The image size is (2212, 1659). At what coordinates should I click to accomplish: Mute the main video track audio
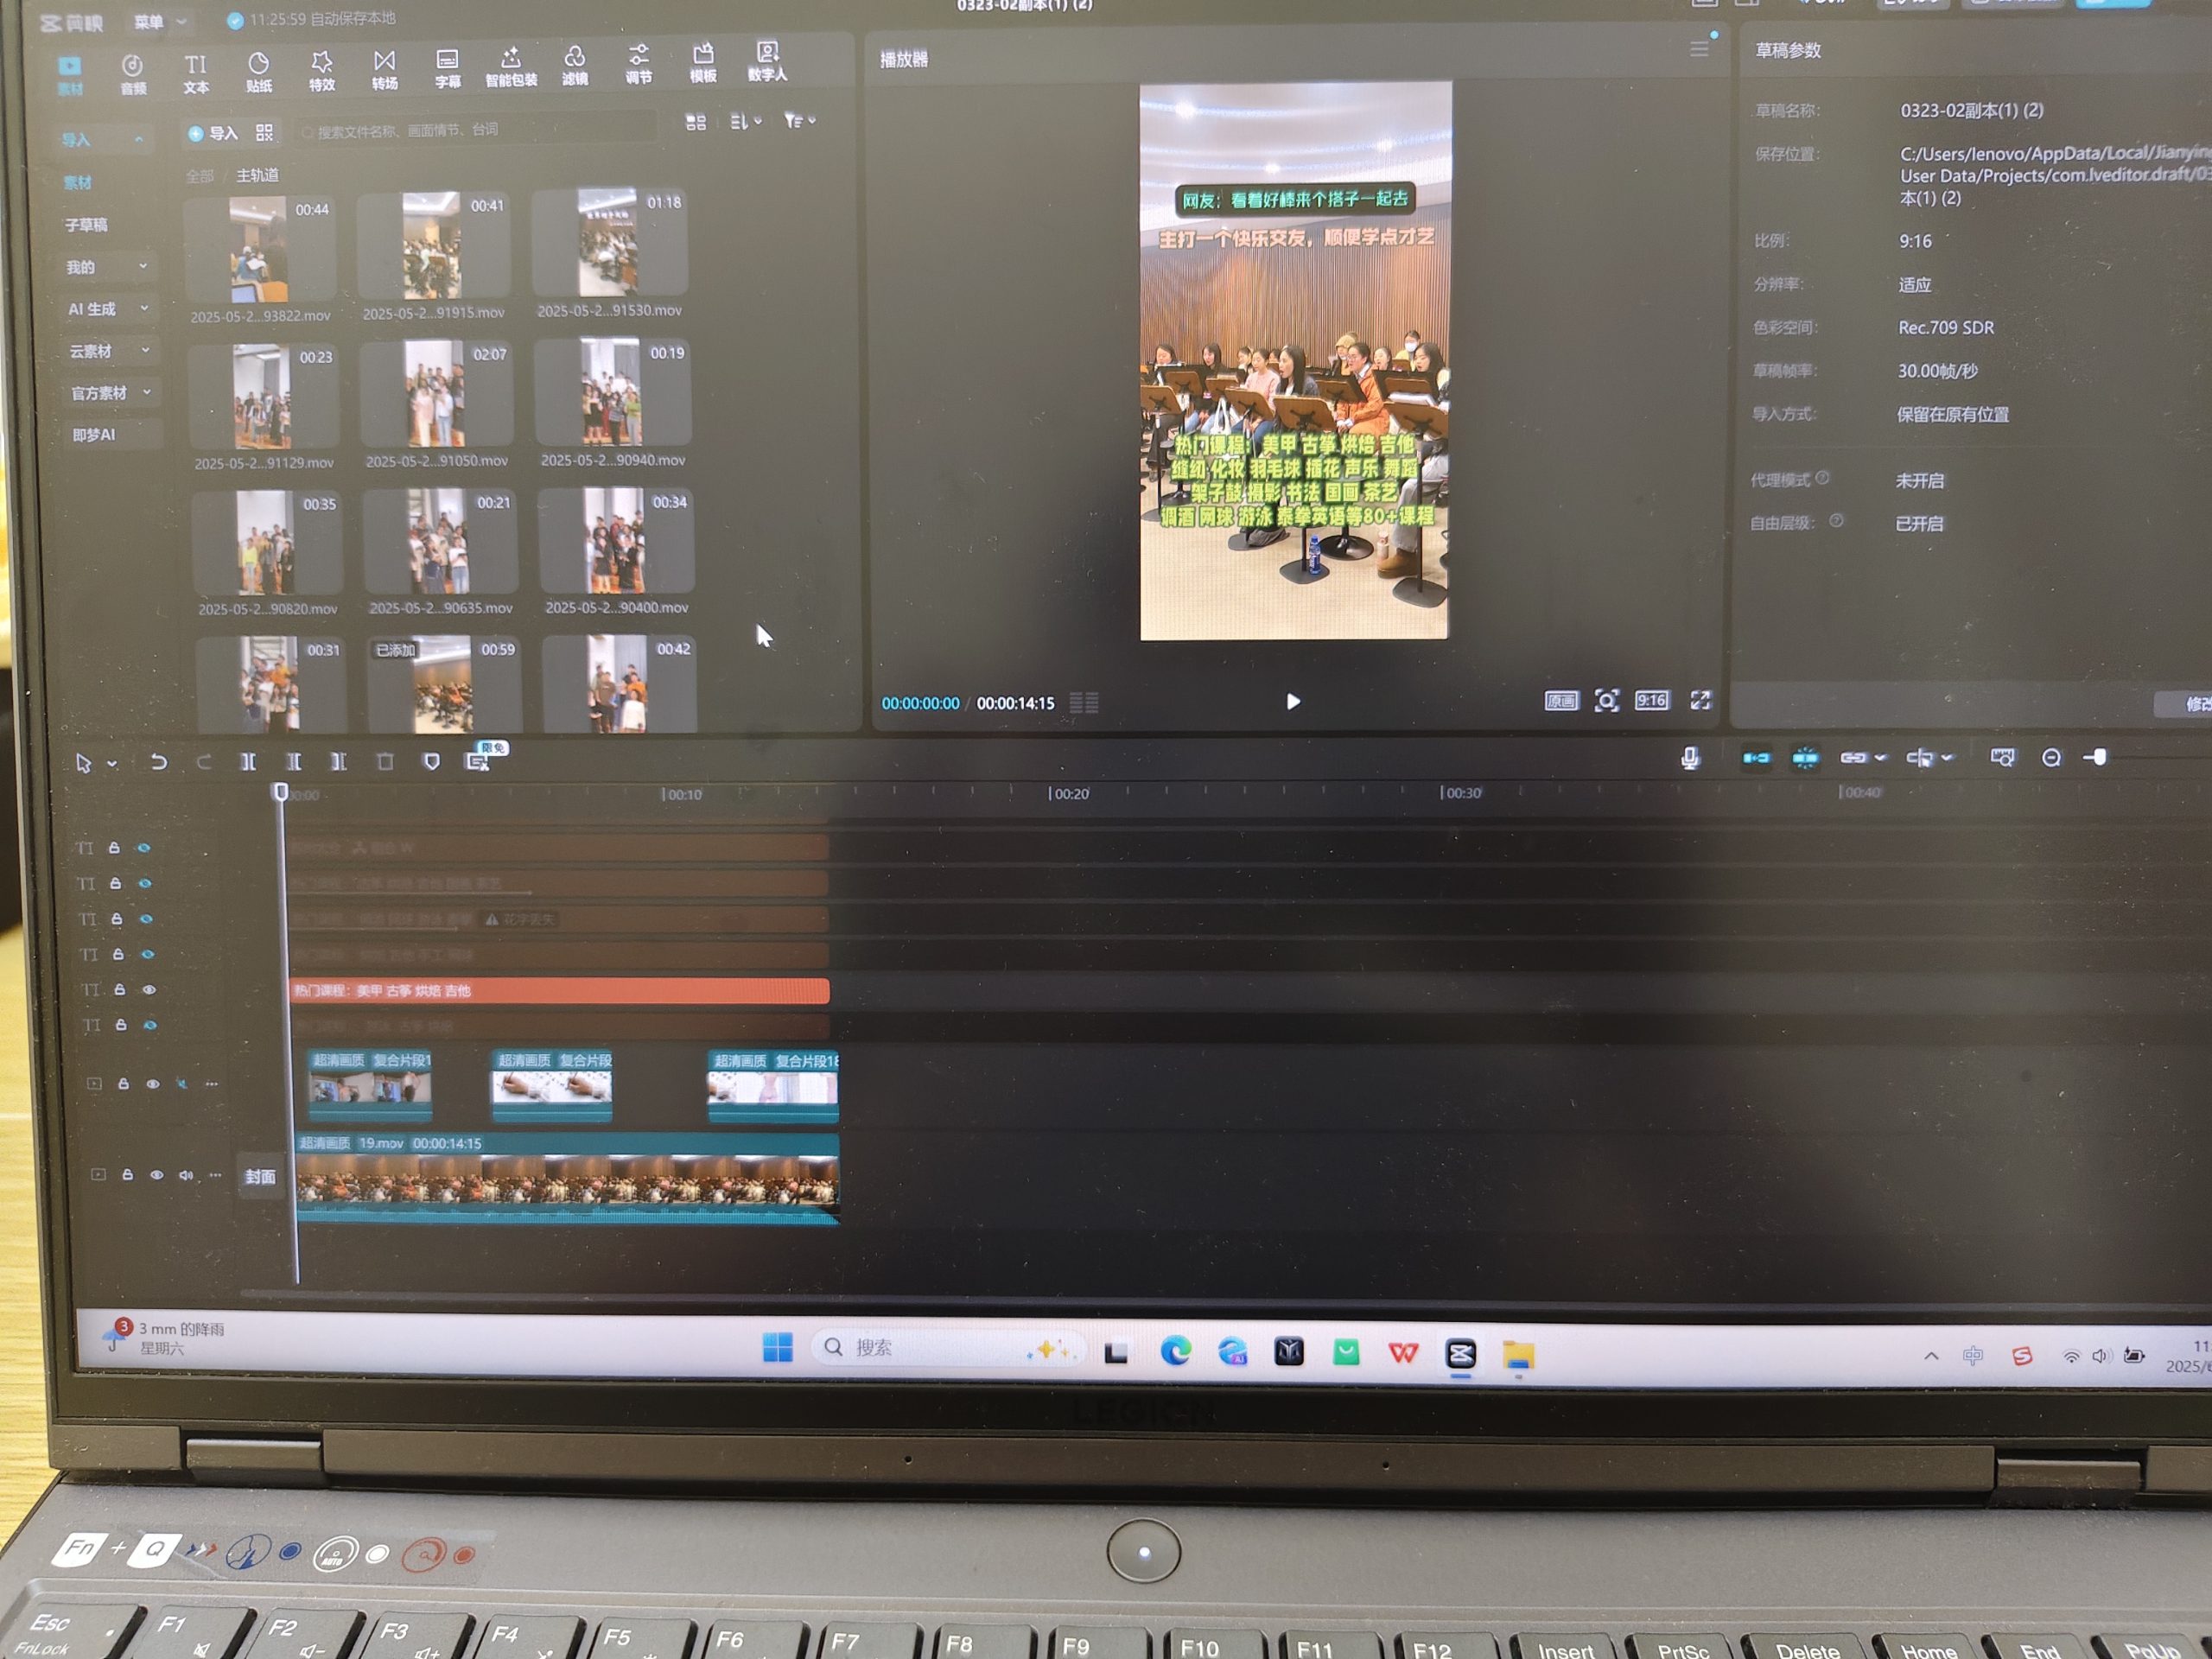click(186, 1175)
